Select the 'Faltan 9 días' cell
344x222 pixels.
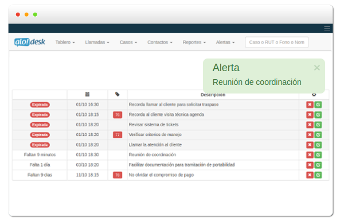tap(40, 175)
